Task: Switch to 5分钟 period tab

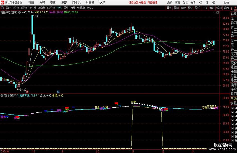Action: tap(23, 8)
